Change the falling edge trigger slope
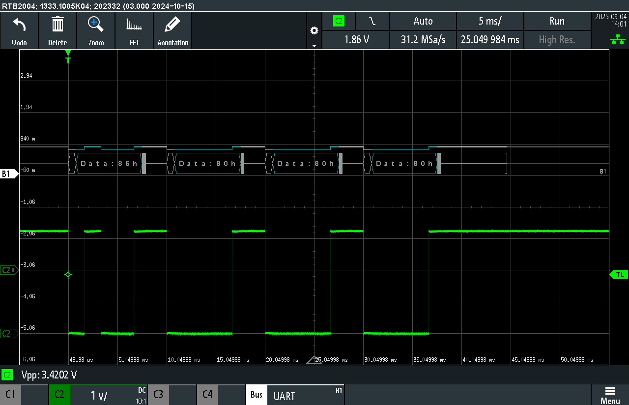The width and height of the screenshot is (629, 405). click(x=372, y=21)
